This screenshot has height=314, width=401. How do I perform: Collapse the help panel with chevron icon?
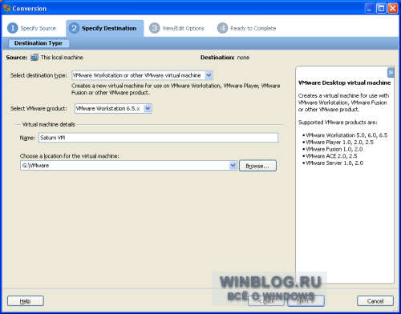tap(391, 72)
